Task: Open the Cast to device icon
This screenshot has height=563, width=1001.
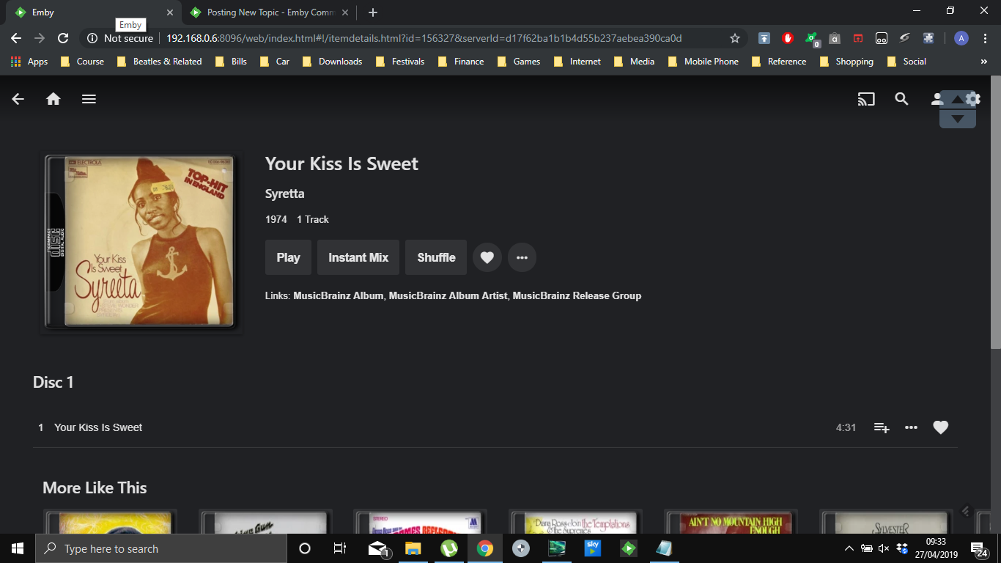Action: coord(866,99)
